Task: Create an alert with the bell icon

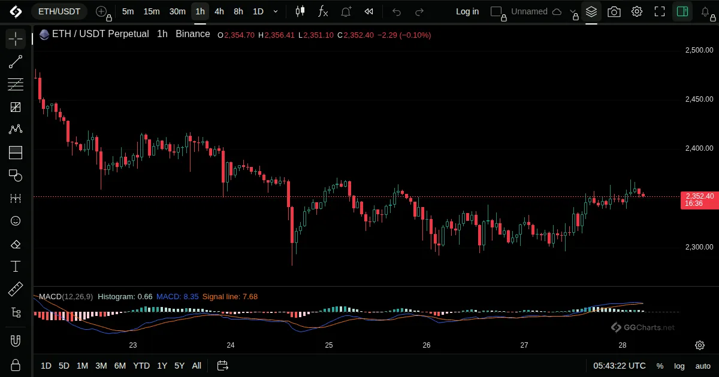Action: tap(346, 11)
